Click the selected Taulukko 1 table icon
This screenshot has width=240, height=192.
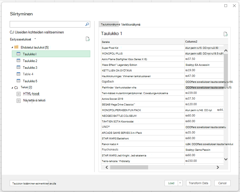click(x=18, y=54)
